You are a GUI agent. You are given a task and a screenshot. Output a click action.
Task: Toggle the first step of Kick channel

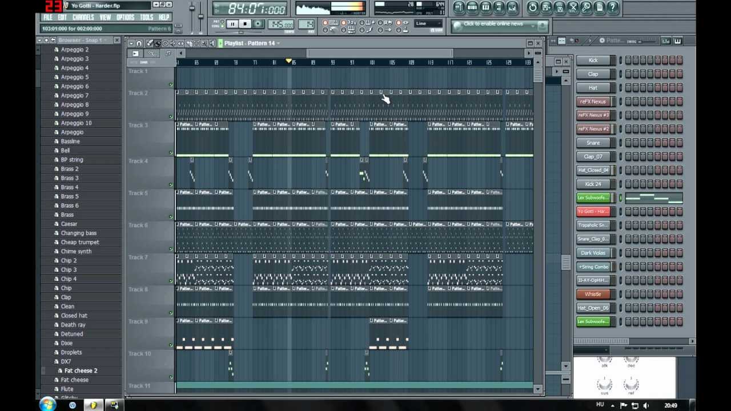click(628, 60)
